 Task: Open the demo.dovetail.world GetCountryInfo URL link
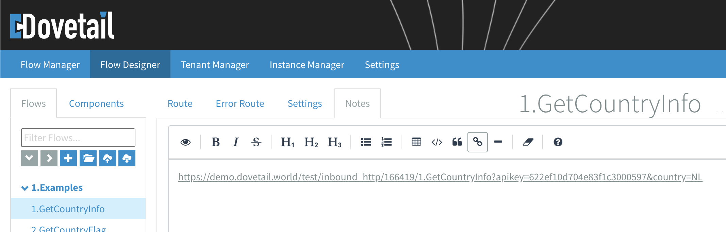pos(440,177)
